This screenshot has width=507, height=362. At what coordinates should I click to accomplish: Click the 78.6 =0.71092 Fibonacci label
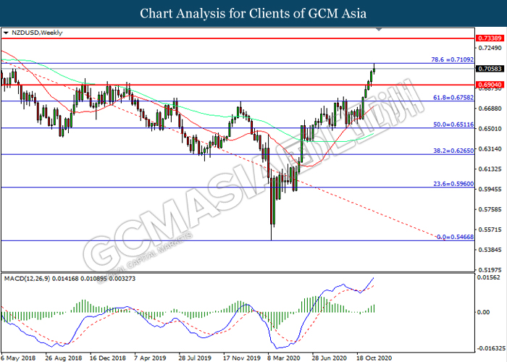pyautogui.click(x=453, y=60)
